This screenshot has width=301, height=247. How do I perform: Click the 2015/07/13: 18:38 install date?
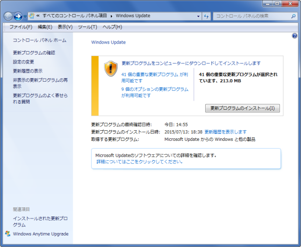click(183, 132)
